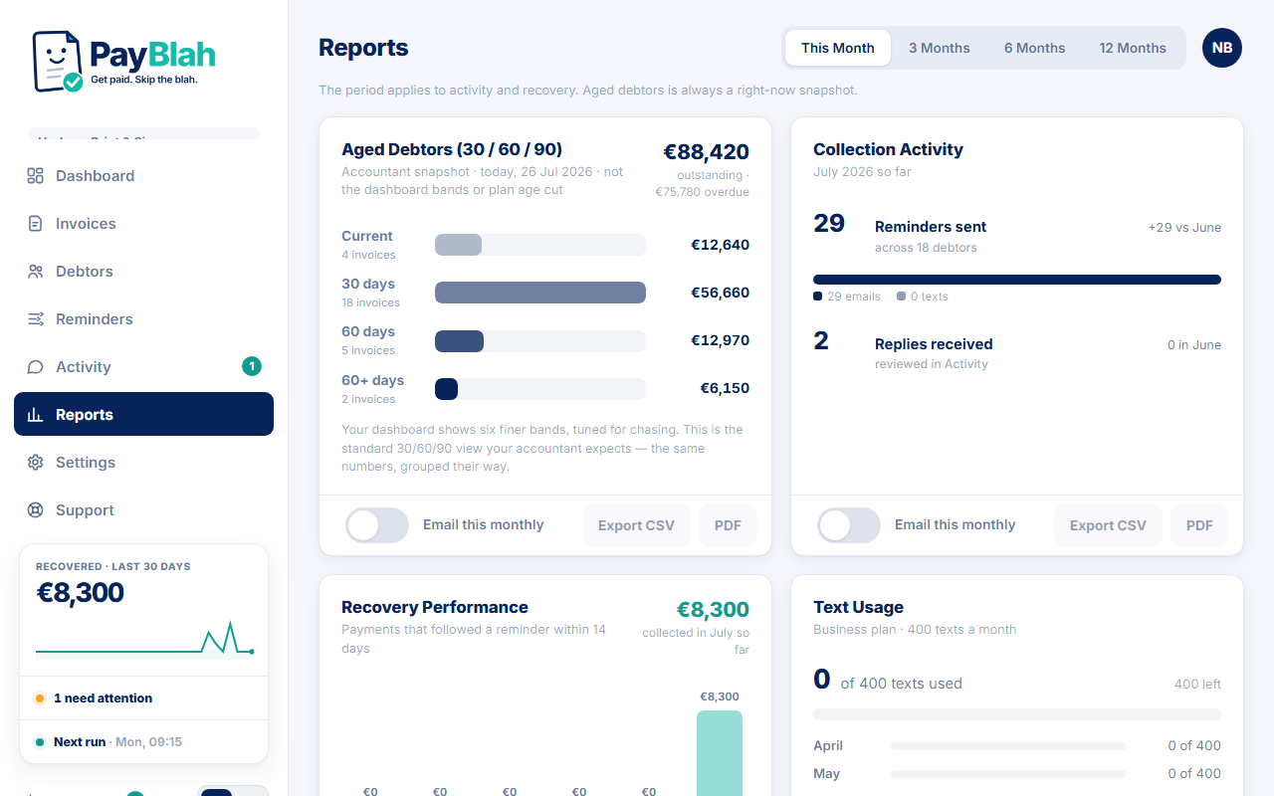Download Aged Debtors PDF

coord(728,525)
